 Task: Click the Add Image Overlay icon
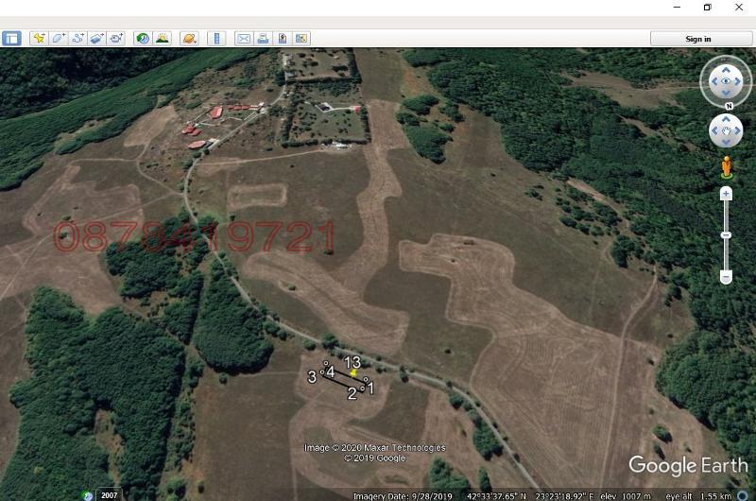(97, 39)
